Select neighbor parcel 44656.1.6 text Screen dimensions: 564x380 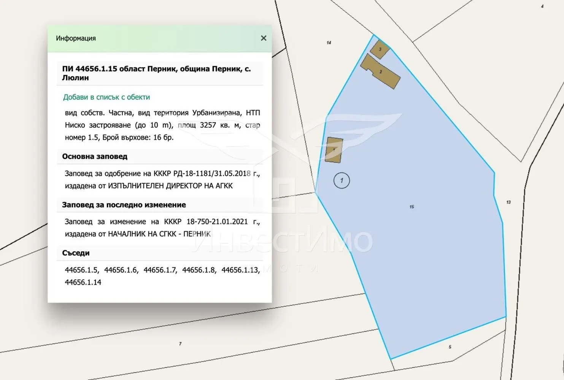click(x=121, y=270)
